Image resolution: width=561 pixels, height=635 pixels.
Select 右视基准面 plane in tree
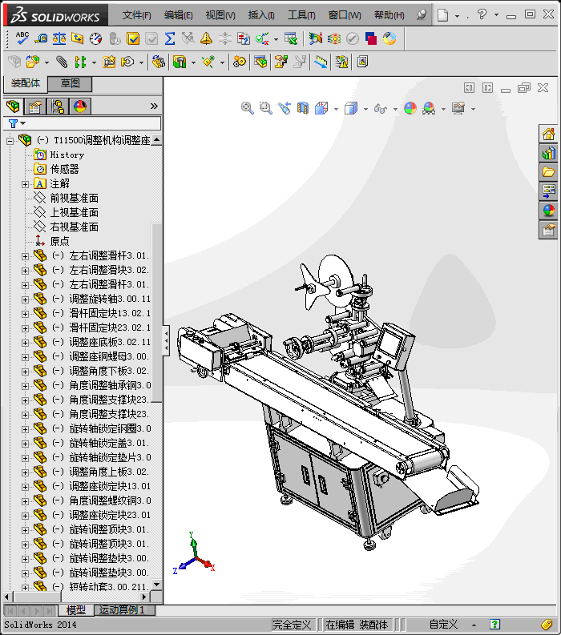coord(75,227)
